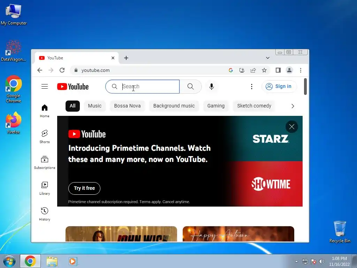
Task: Open the Windows Start menu
Action: coord(9,261)
